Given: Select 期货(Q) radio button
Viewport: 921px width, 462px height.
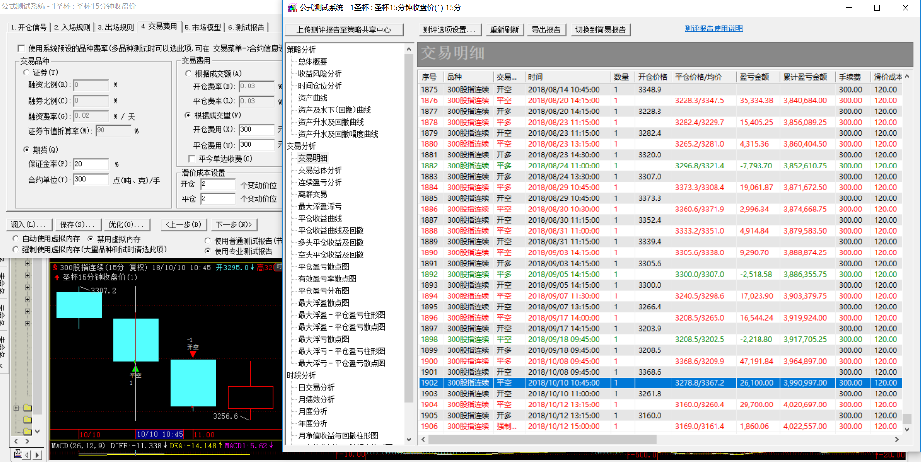Looking at the screenshot, I should click(x=27, y=150).
